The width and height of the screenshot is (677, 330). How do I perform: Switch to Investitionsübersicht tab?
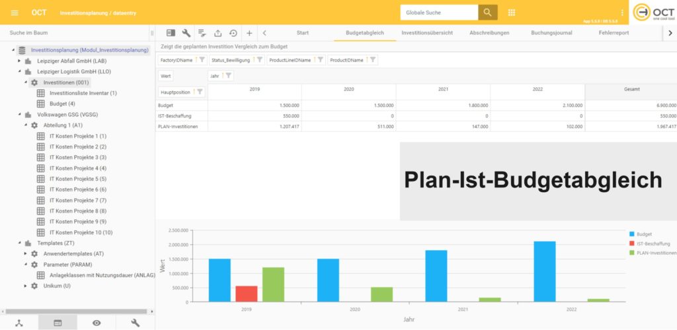pos(427,33)
